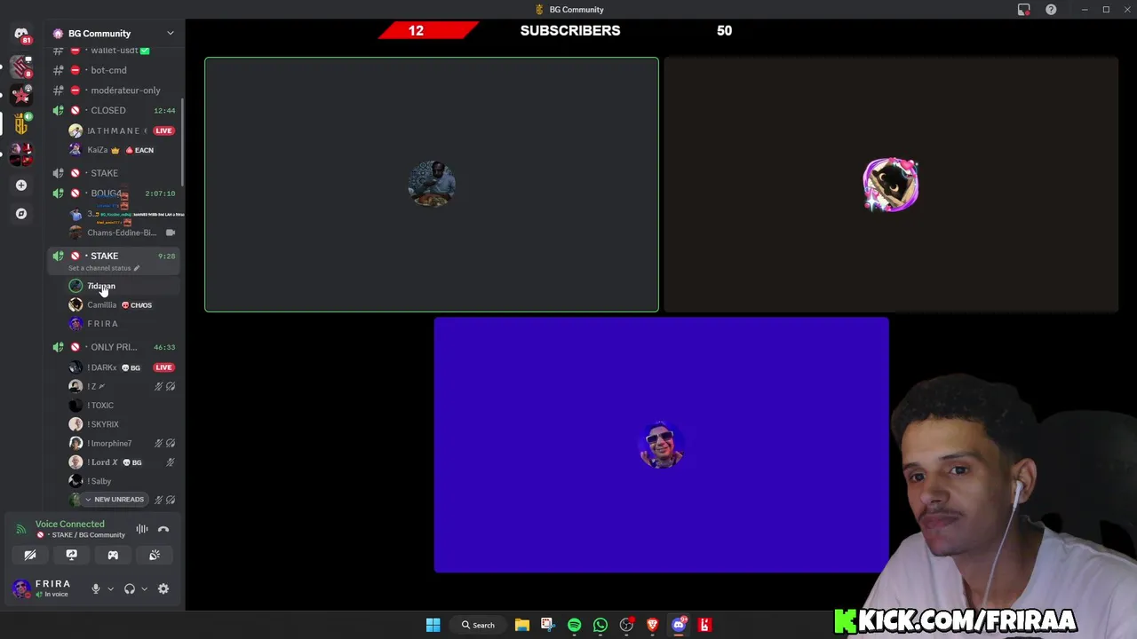The image size is (1137, 639).
Task: Deafen audio with the headphones icon
Action: [130, 588]
